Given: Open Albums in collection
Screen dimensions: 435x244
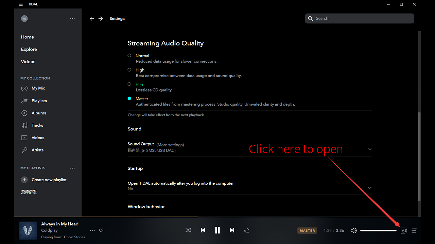Looking at the screenshot, I should pos(39,113).
